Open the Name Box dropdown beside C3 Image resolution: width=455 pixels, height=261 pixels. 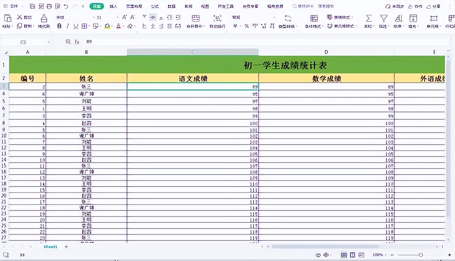49,42
